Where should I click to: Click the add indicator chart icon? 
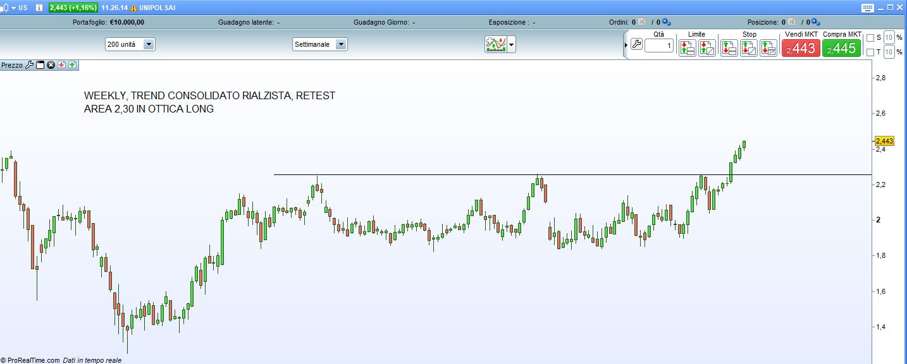[495, 44]
